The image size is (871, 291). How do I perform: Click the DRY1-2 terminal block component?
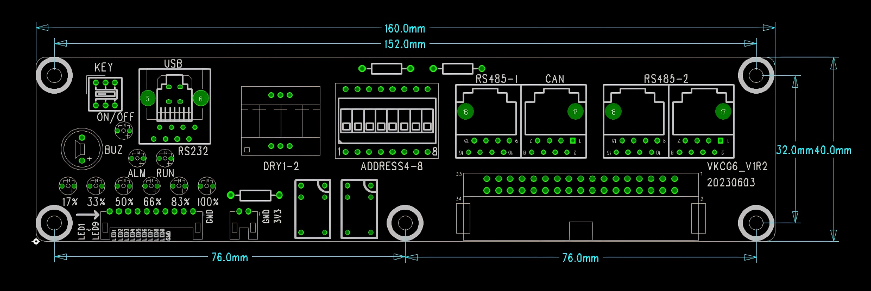280,121
